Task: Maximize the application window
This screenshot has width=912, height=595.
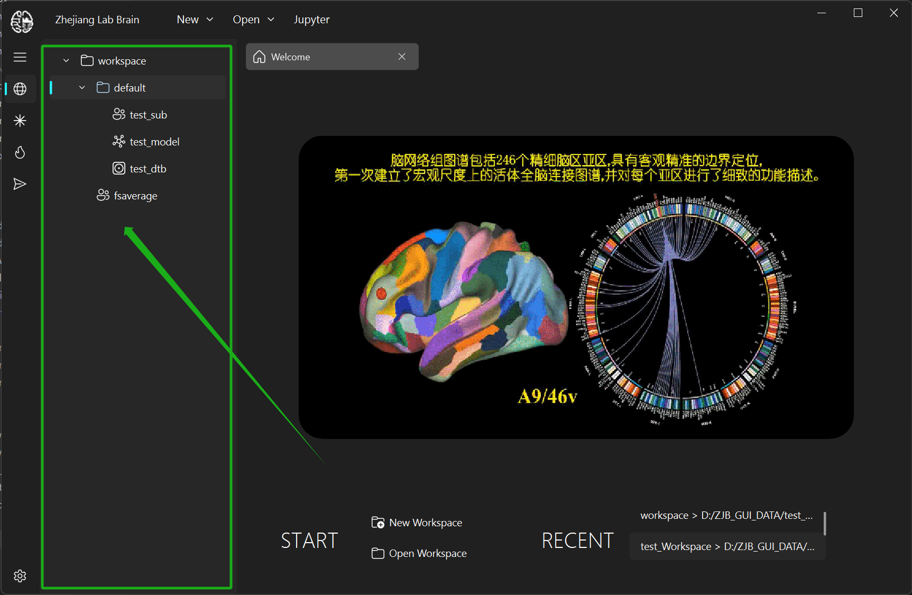Action: tap(858, 13)
